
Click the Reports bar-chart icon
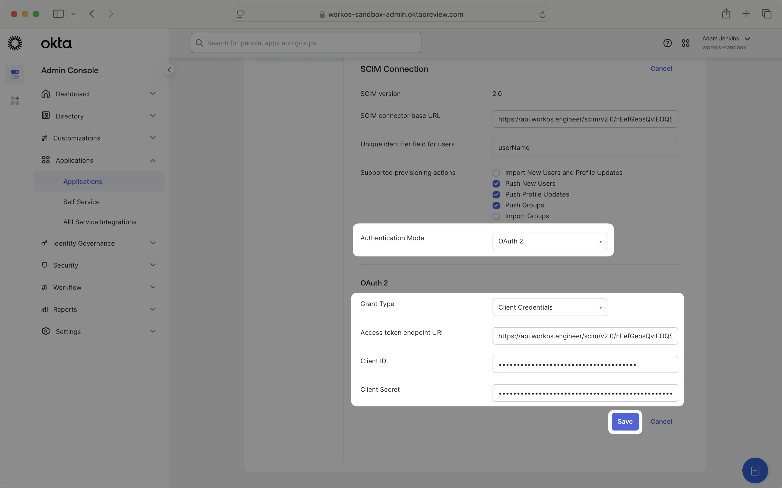pyautogui.click(x=45, y=310)
